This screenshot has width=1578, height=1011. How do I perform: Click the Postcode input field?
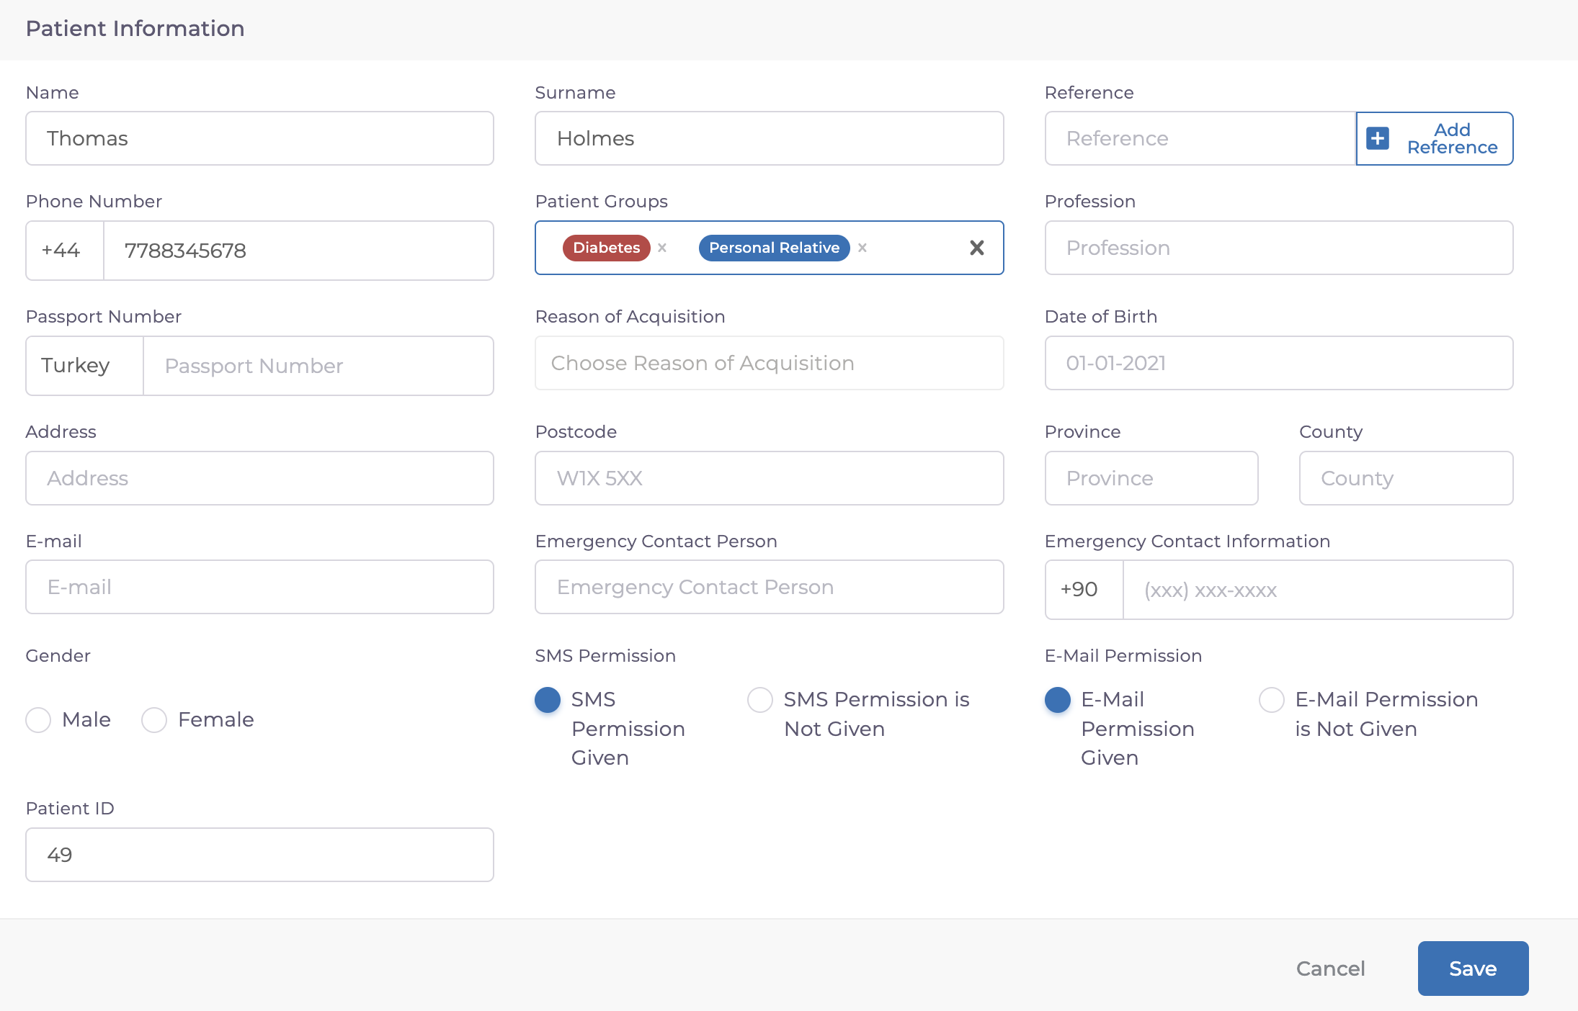(x=769, y=478)
